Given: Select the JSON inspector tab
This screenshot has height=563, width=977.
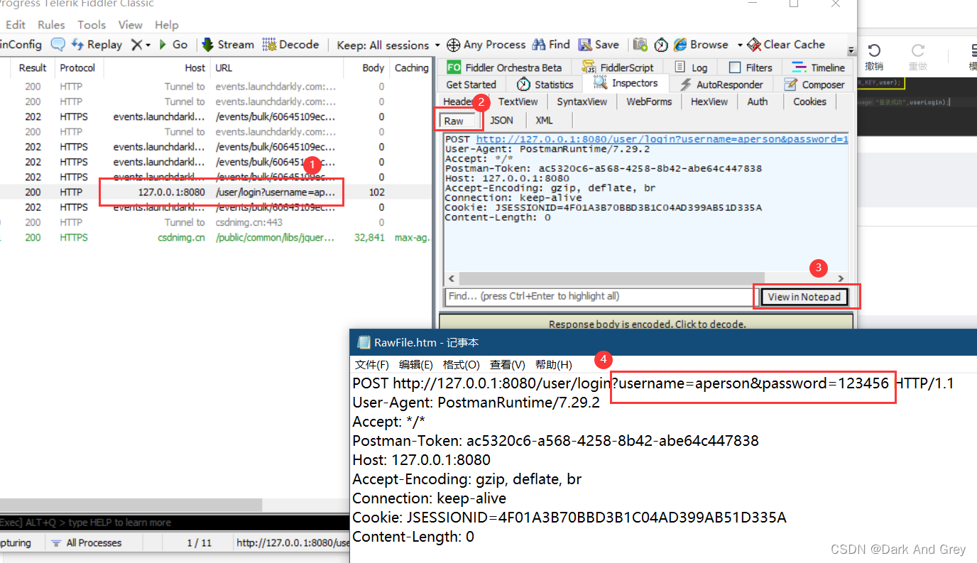Looking at the screenshot, I should (x=501, y=121).
